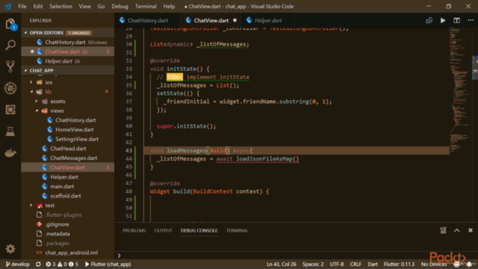478x269 pixels.
Task: Change file encoding UTF-8
Action: (337, 264)
